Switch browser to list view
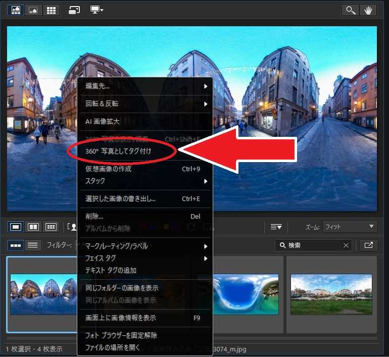The image size is (389, 357). 33,245
